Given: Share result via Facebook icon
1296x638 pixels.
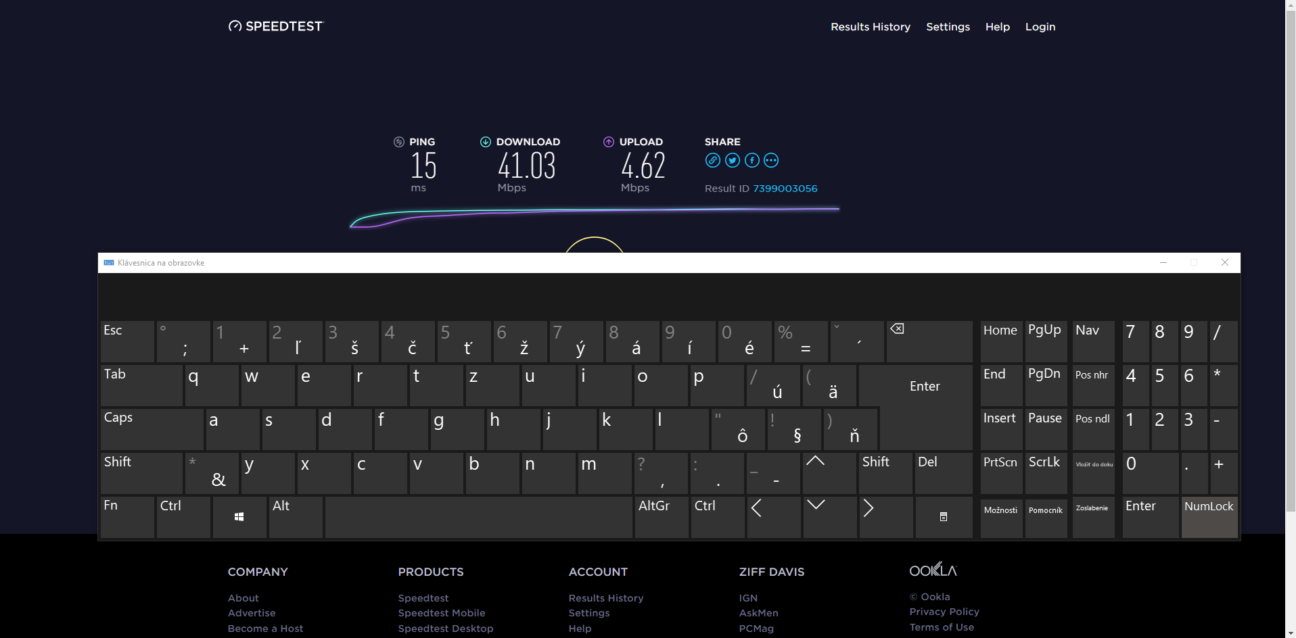Looking at the screenshot, I should (751, 160).
